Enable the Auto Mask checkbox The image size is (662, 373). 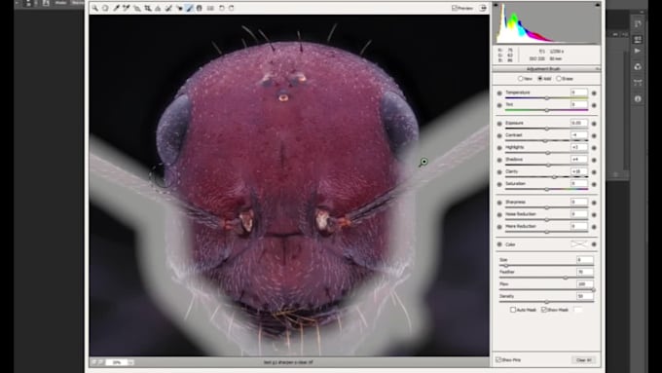(x=512, y=310)
